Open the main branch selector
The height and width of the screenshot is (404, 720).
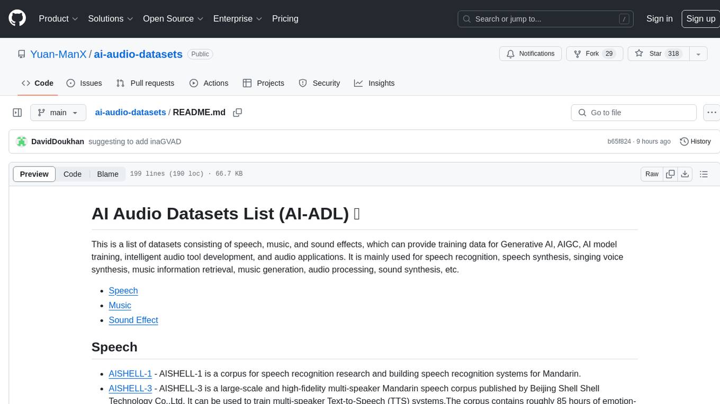[x=58, y=113]
